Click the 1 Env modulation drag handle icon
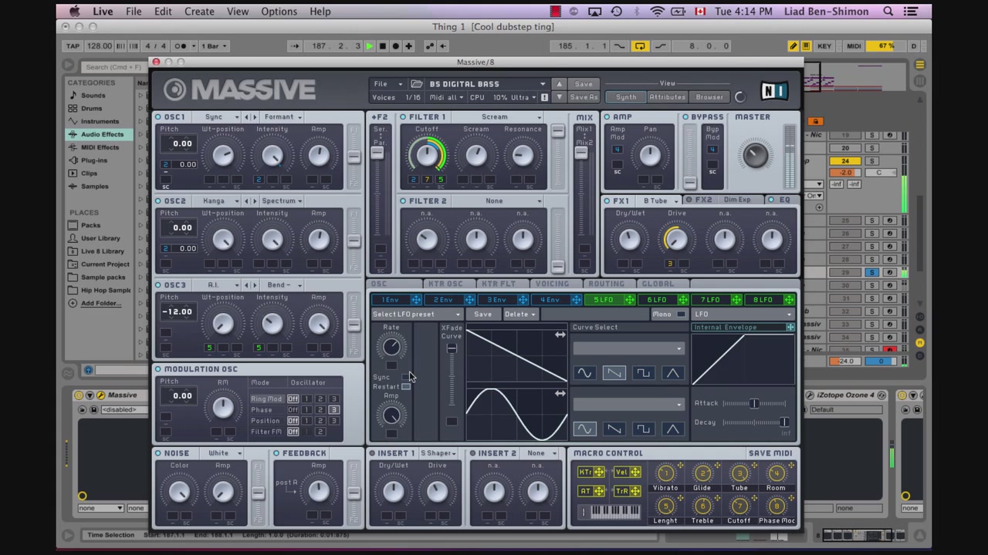 (x=416, y=300)
